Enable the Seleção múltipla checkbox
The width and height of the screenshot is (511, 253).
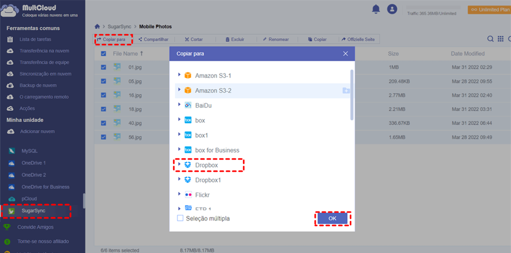pos(180,218)
